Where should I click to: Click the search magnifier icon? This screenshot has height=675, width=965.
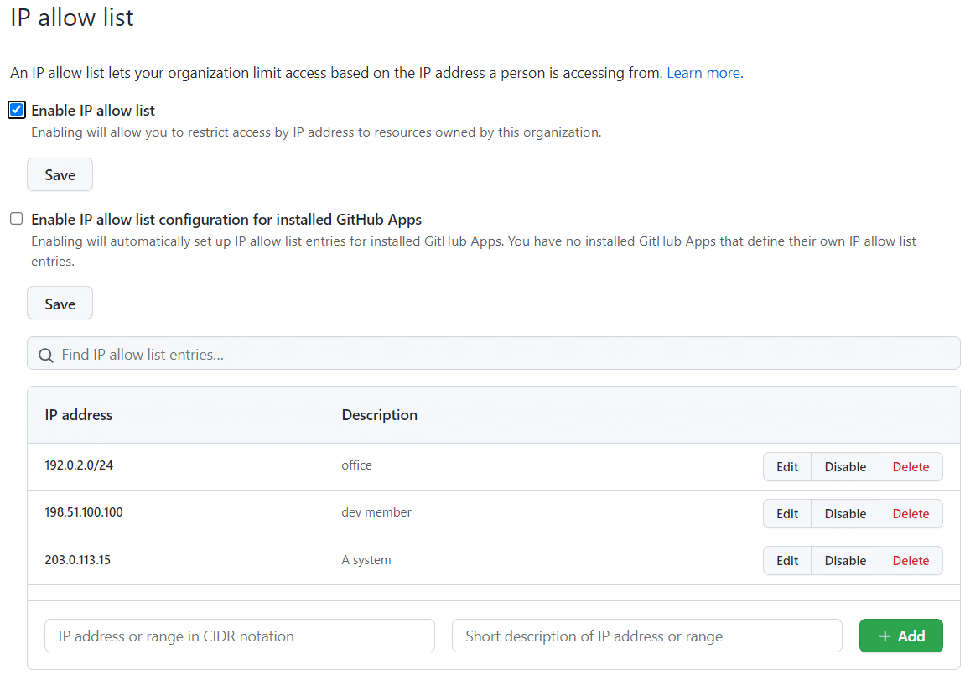[45, 353]
